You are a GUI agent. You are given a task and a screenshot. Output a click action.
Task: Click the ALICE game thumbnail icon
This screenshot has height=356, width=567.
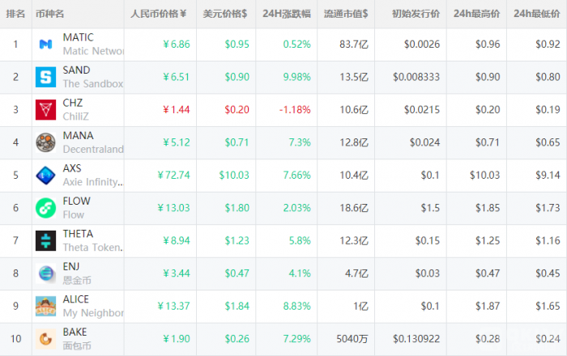tap(45, 306)
